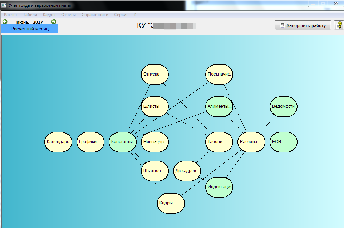344x228 pixels.
Task: Click the next month green arrow
Action: click(54, 22)
